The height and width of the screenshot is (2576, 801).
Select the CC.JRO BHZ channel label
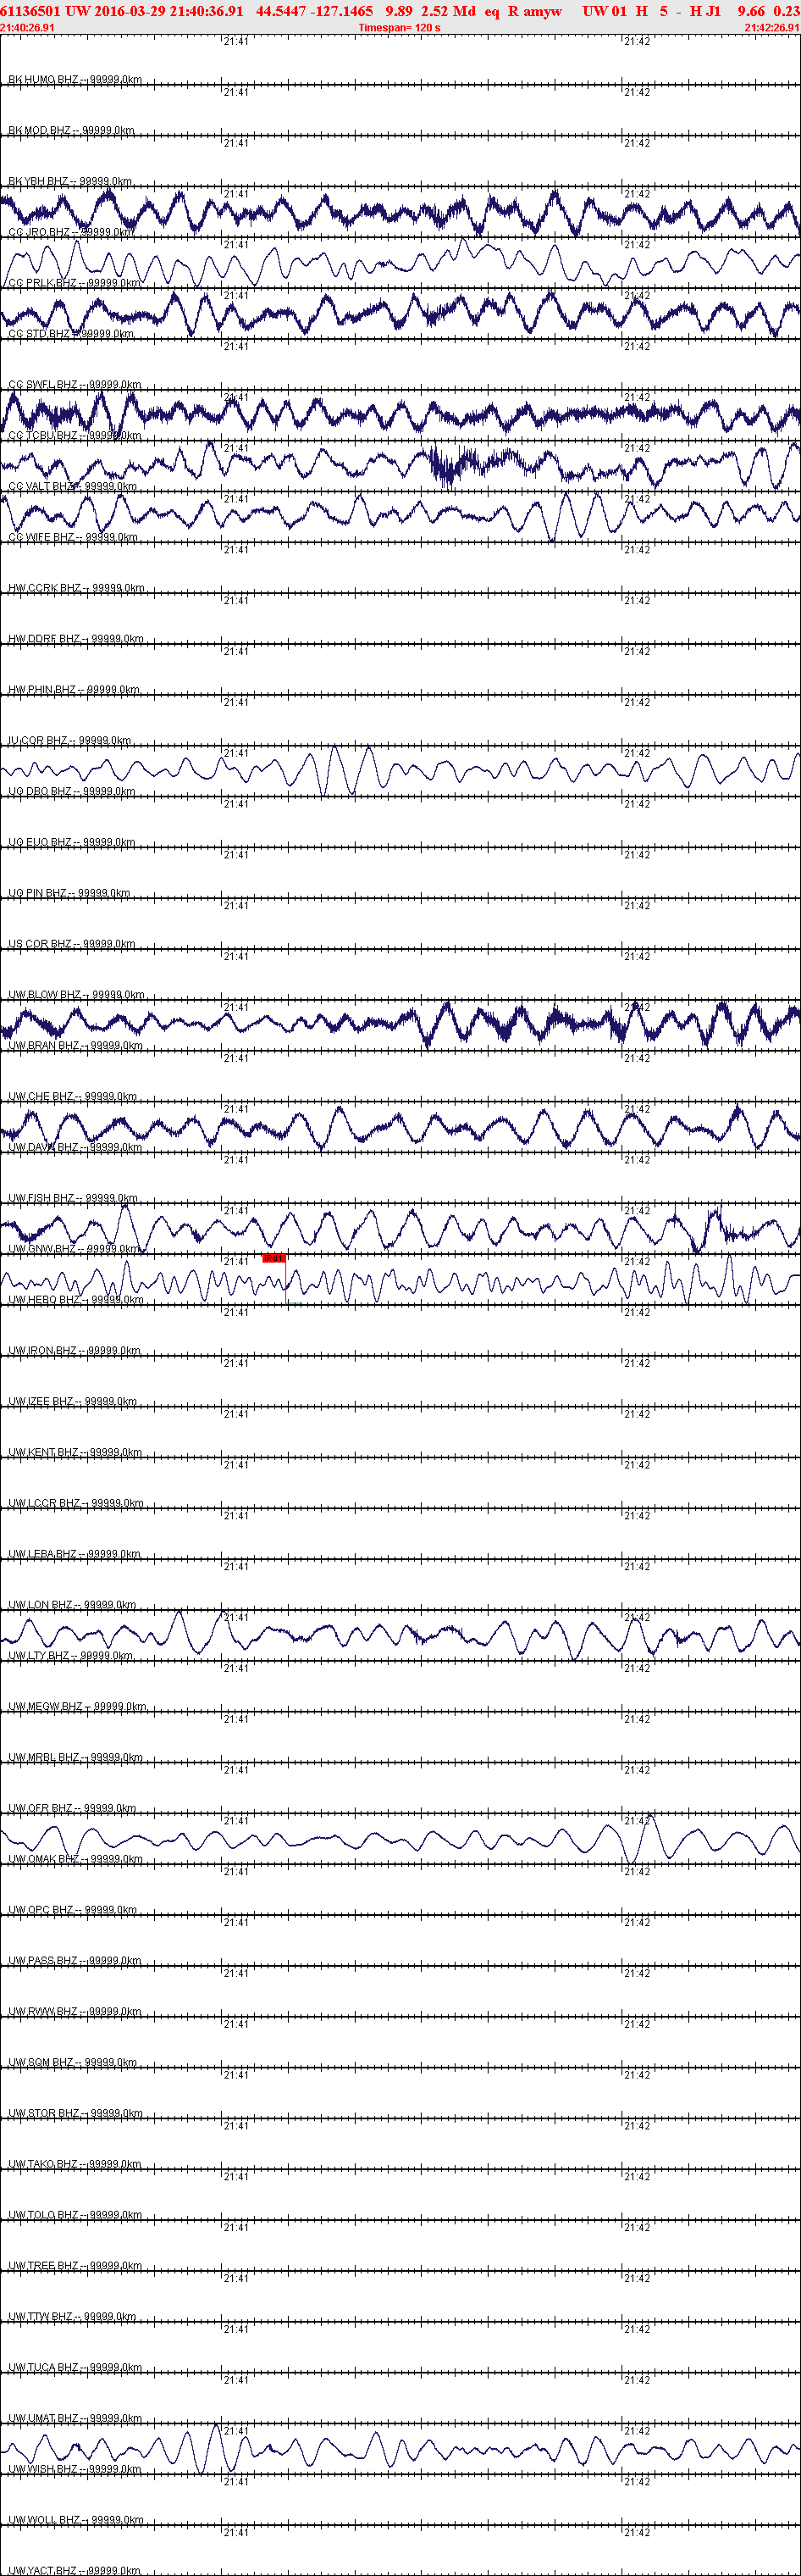[x=72, y=232]
